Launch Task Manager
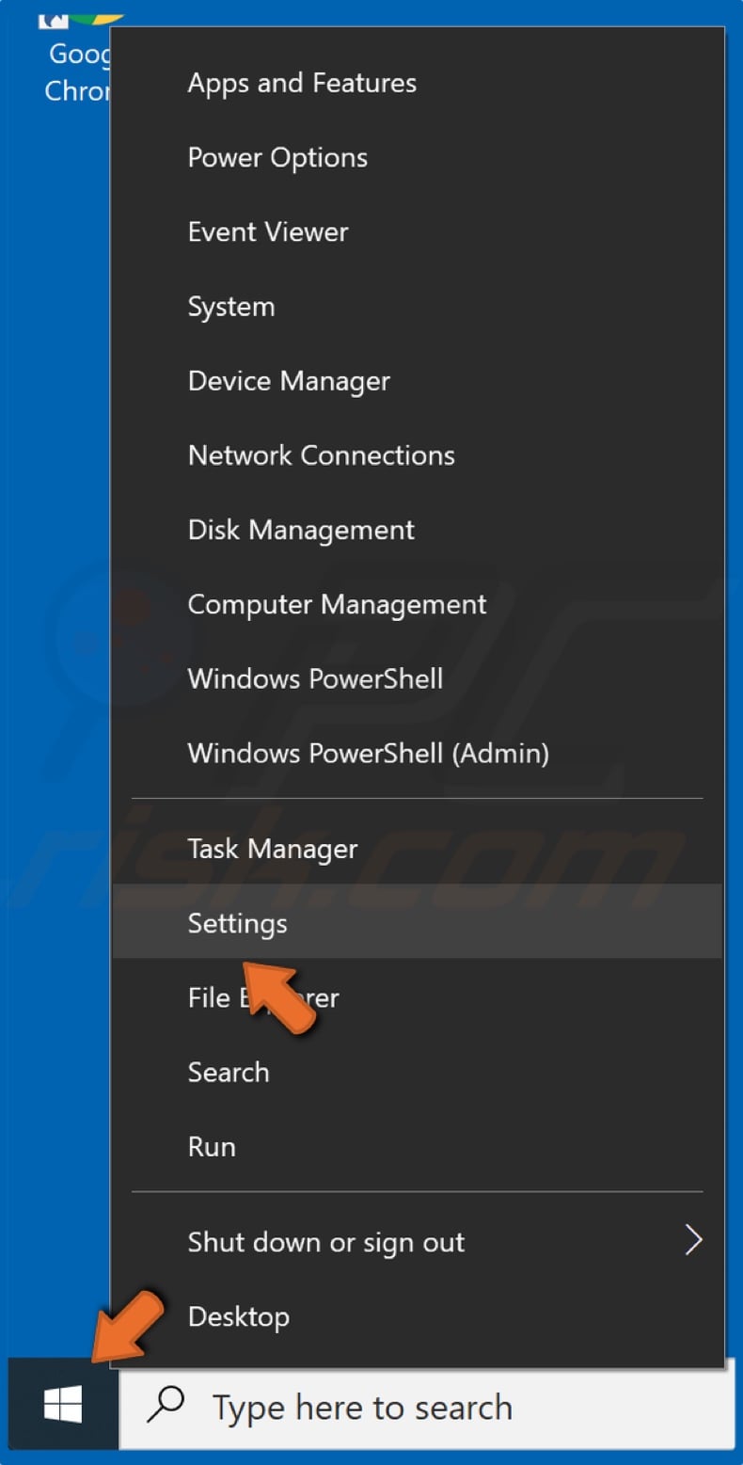This screenshot has width=743, height=1465. click(x=274, y=849)
